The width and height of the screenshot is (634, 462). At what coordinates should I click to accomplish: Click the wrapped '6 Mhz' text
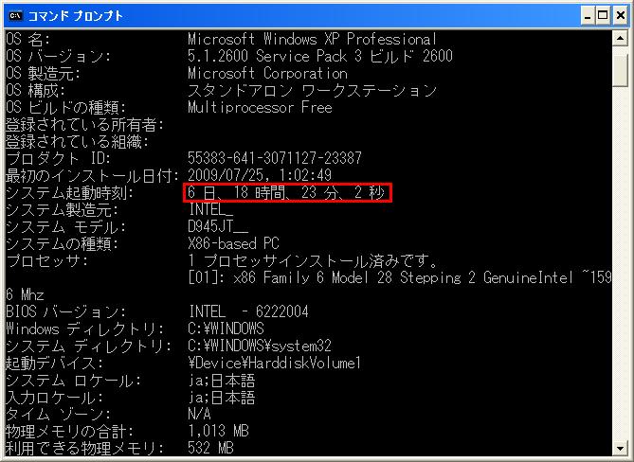click(25, 294)
